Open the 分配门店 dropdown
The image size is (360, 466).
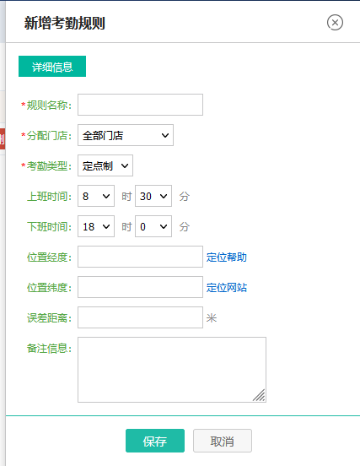pos(126,135)
